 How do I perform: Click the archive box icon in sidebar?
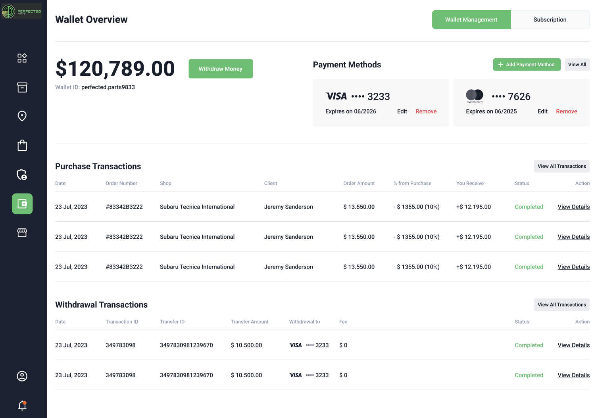point(22,87)
